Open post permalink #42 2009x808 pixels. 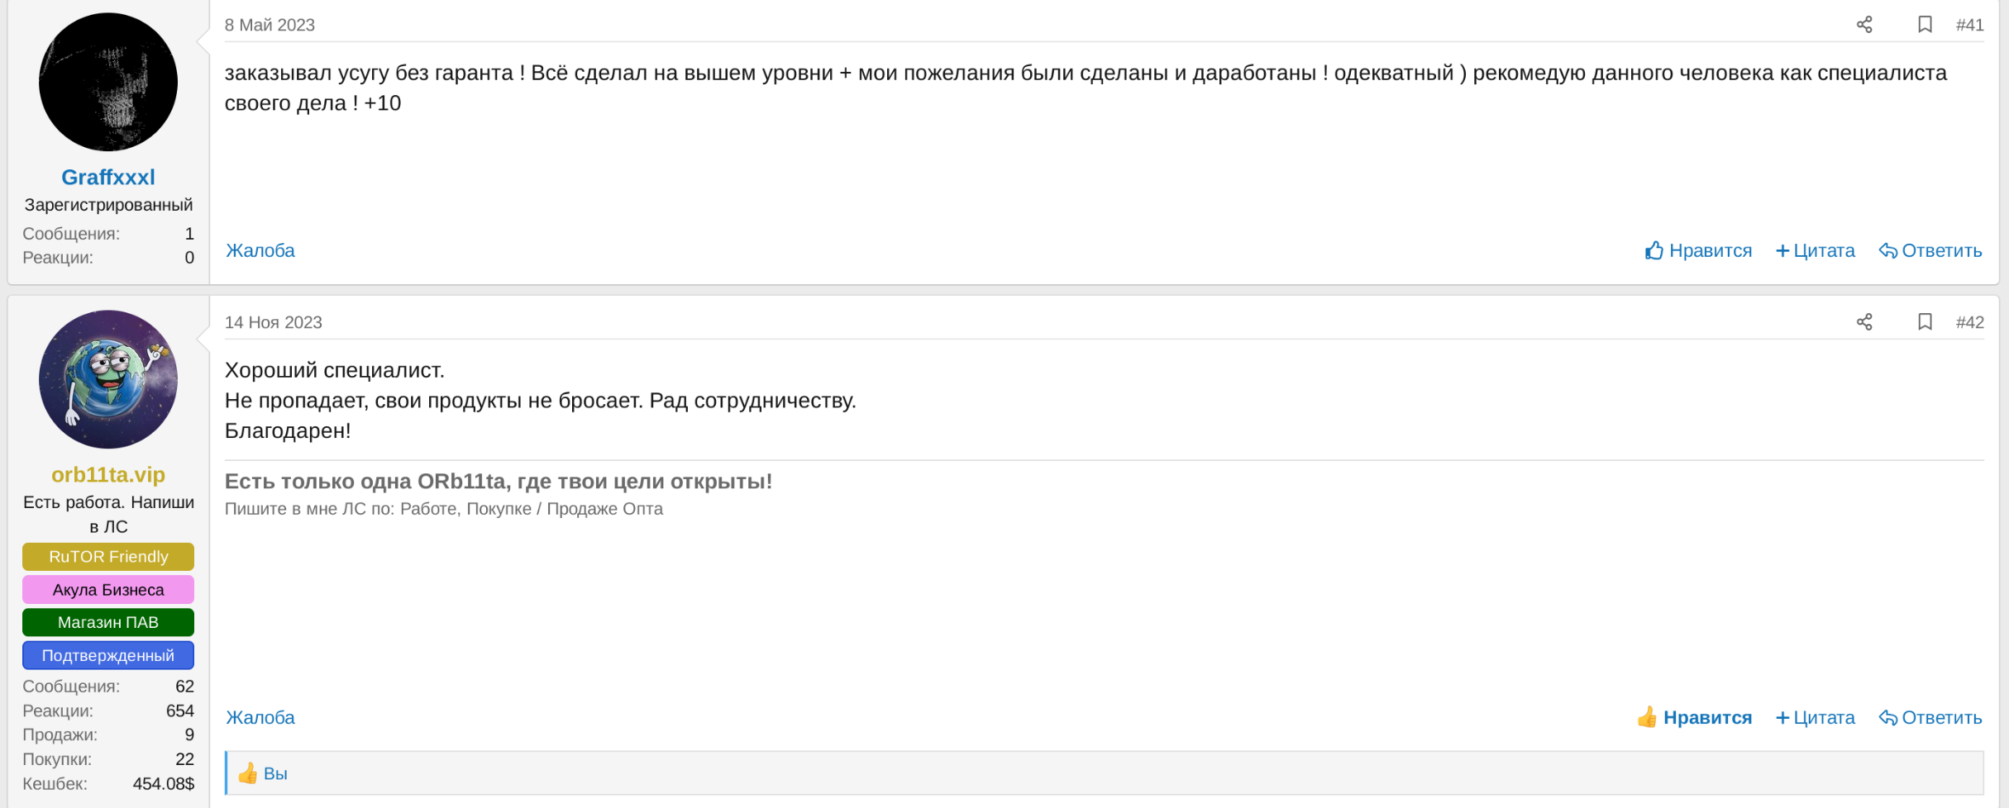[x=1969, y=322]
